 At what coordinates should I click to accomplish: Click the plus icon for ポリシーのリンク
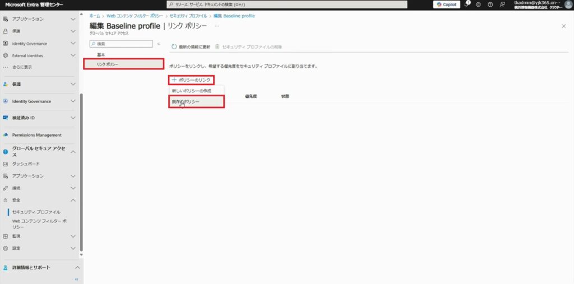pyautogui.click(x=174, y=80)
